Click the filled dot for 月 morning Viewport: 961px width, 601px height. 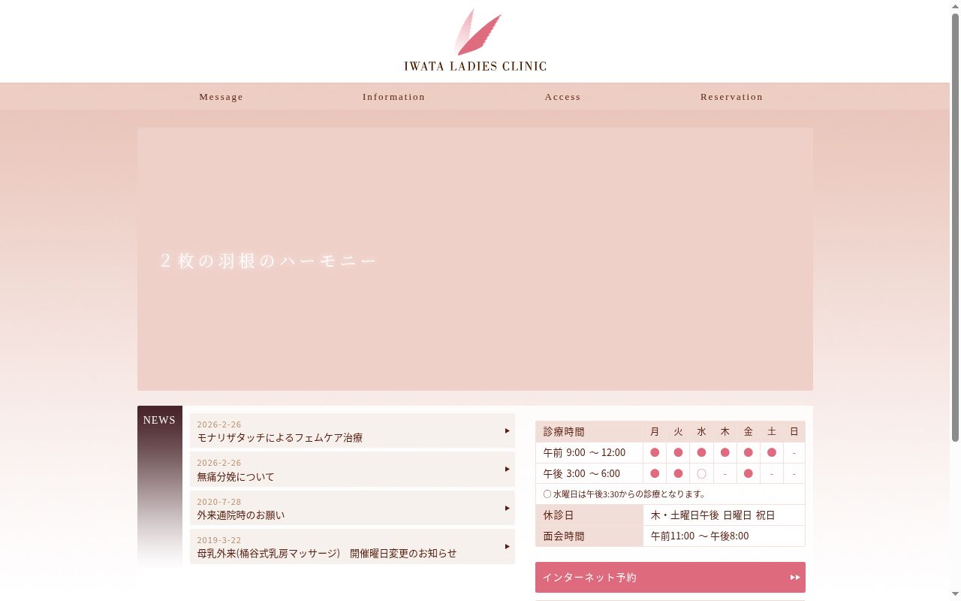[655, 452]
